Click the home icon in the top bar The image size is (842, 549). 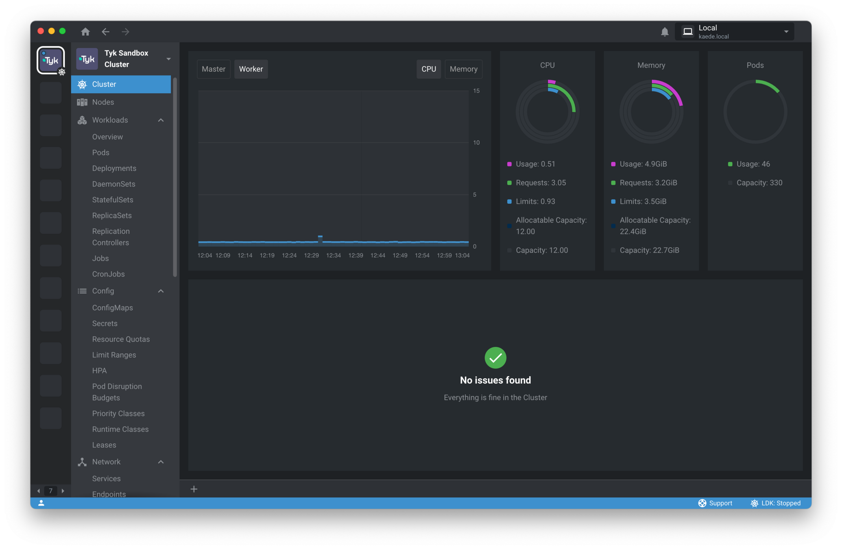pos(85,32)
